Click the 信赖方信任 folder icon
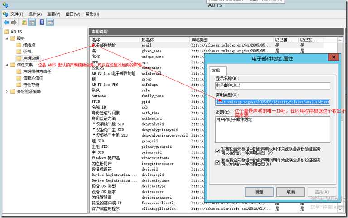 click(x=19, y=78)
